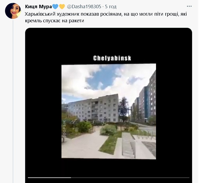Click the profile avatar of Киця Мура
Image resolution: width=200 pixels, height=183 pixels.
pyautogui.click(x=13, y=11)
